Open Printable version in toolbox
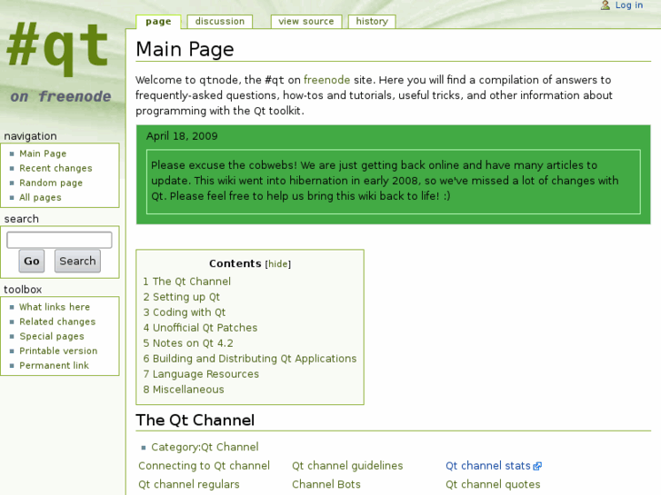 pos(58,351)
